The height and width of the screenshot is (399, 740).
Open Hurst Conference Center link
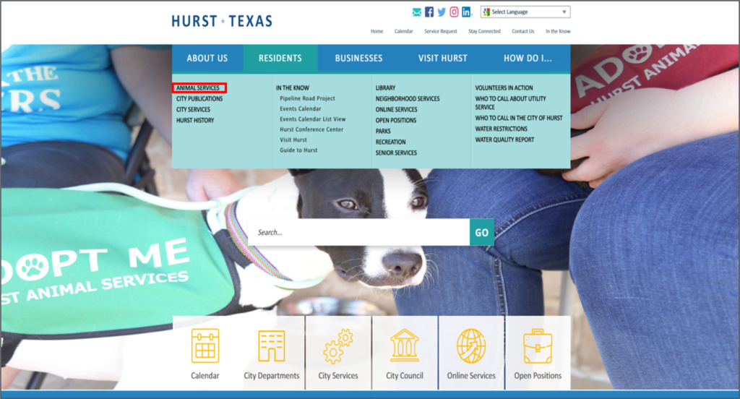311,129
